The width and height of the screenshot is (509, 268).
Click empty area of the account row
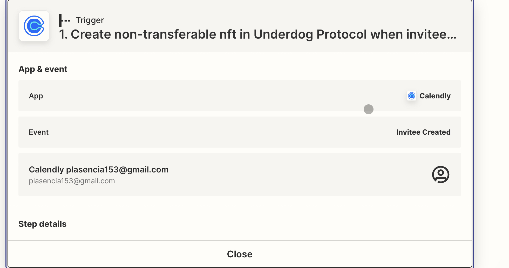click(286, 175)
